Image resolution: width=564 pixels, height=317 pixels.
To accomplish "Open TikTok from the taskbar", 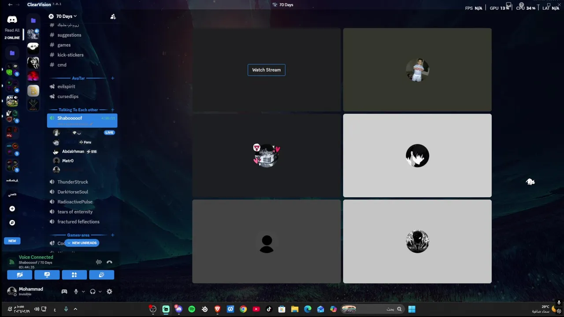I will point(269,309).
